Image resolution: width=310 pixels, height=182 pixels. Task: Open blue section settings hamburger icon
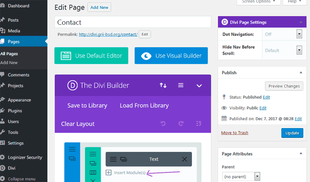(72, 149)
